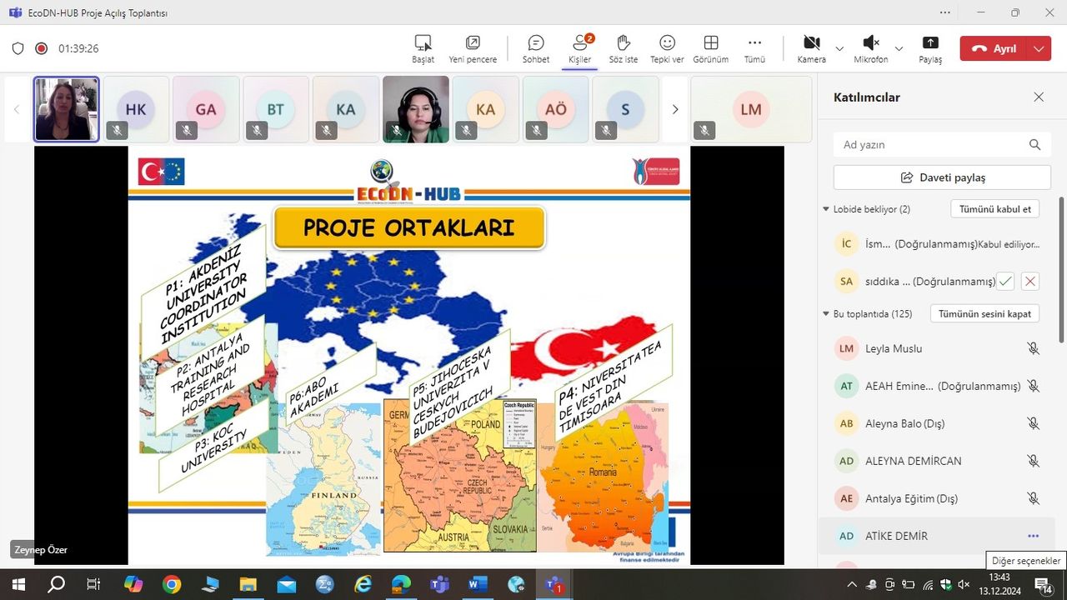Screen dimensions: 1067x600
Task: Open the Sohbet chat panel
Action: click(536, 48)
